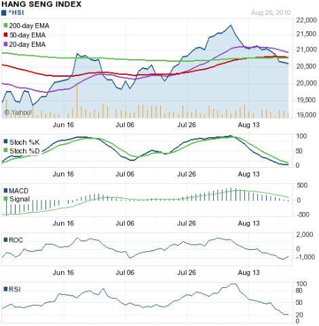The image size is (319, 326).
Task: Click the ROC legend swatch
Action: [6, 240]
